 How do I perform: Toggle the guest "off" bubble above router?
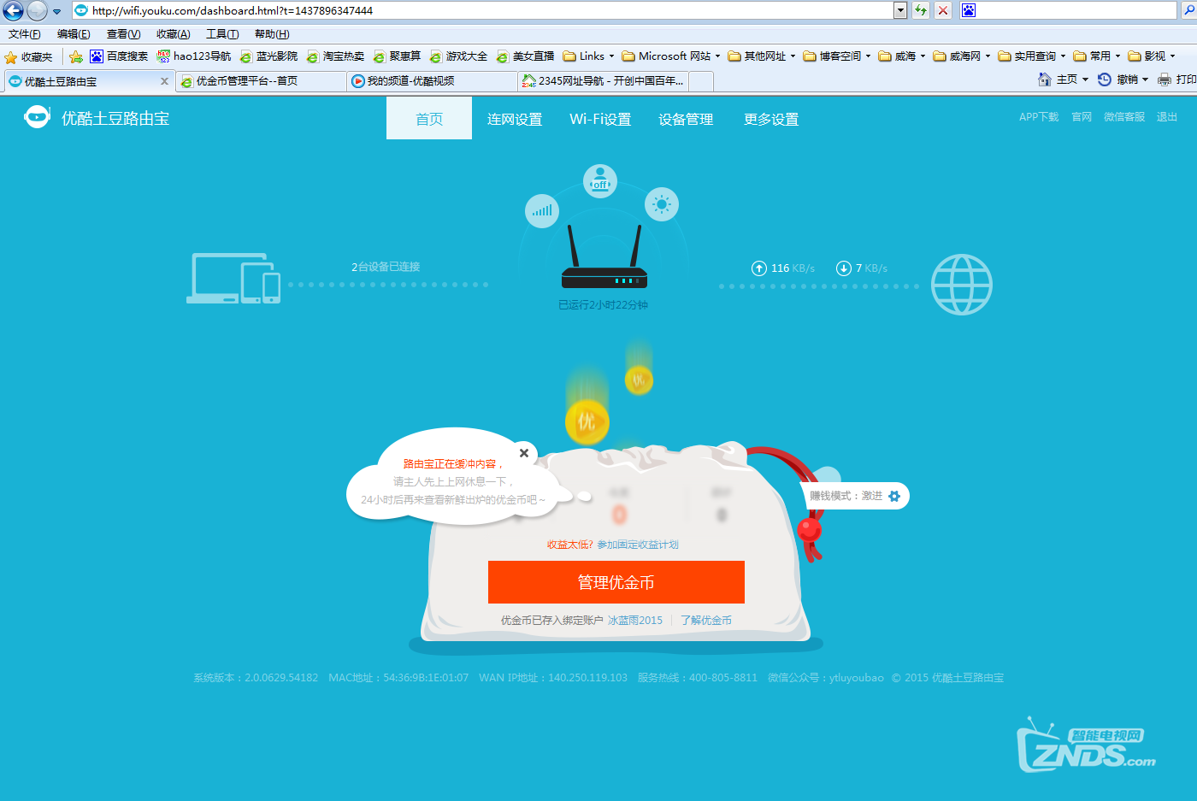[600, 180]
